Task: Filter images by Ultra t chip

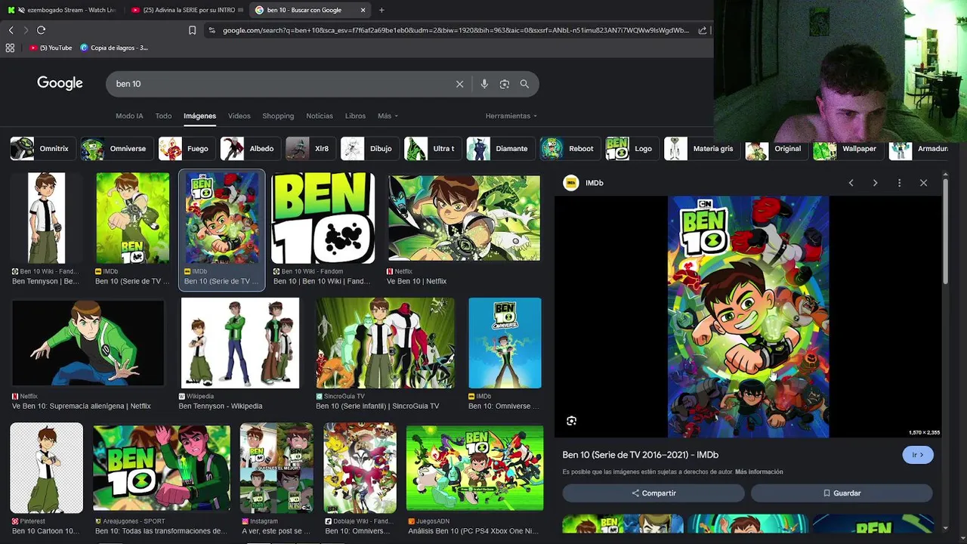Action: point(432,149)
